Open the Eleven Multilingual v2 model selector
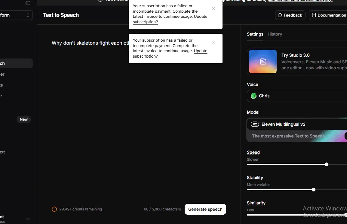Screen dimensions: 347x224 coord(297,124)
